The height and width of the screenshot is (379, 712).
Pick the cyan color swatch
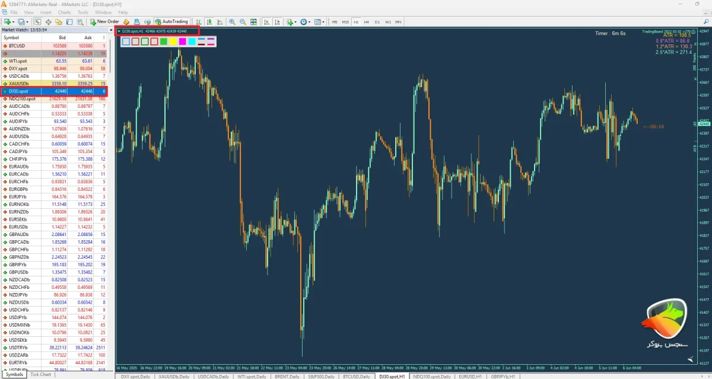[x=192, y=42]
